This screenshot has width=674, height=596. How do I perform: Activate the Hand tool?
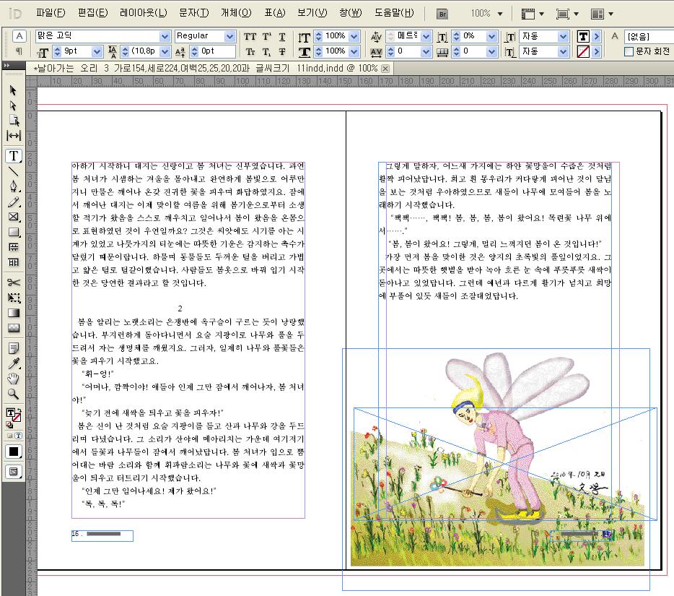pos(14,379)
